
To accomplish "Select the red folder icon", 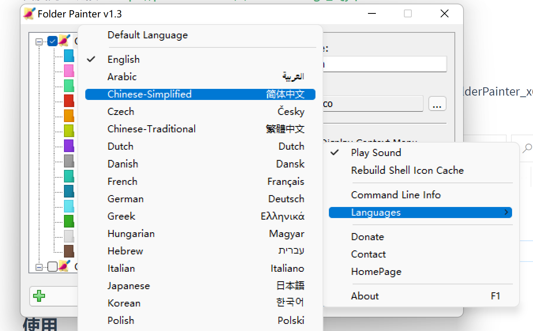I will coord(69,101).
